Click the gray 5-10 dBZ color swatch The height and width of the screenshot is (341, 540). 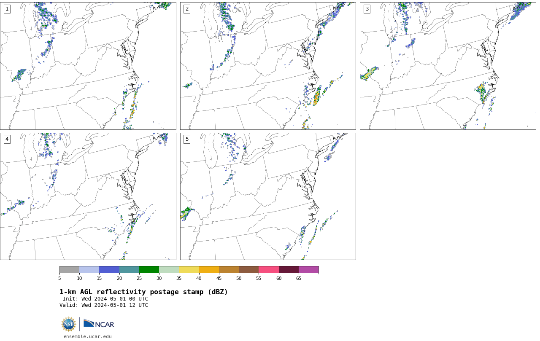pyautogui.click(x=69, y=270)
